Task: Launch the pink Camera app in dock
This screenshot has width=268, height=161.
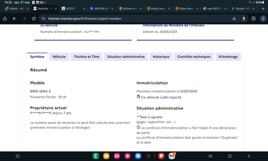Action: click(x=117, y=156)
